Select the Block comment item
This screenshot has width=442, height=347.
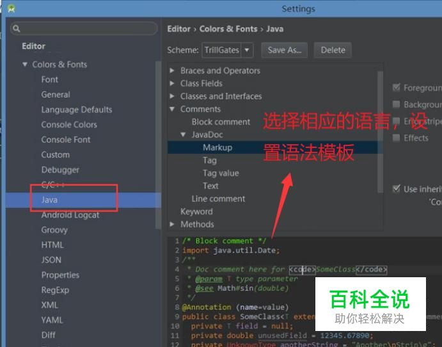221,122
